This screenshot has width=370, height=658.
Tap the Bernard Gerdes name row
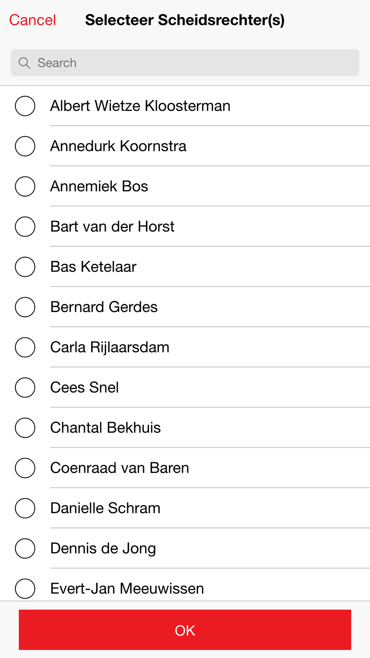tap(185, 307)
